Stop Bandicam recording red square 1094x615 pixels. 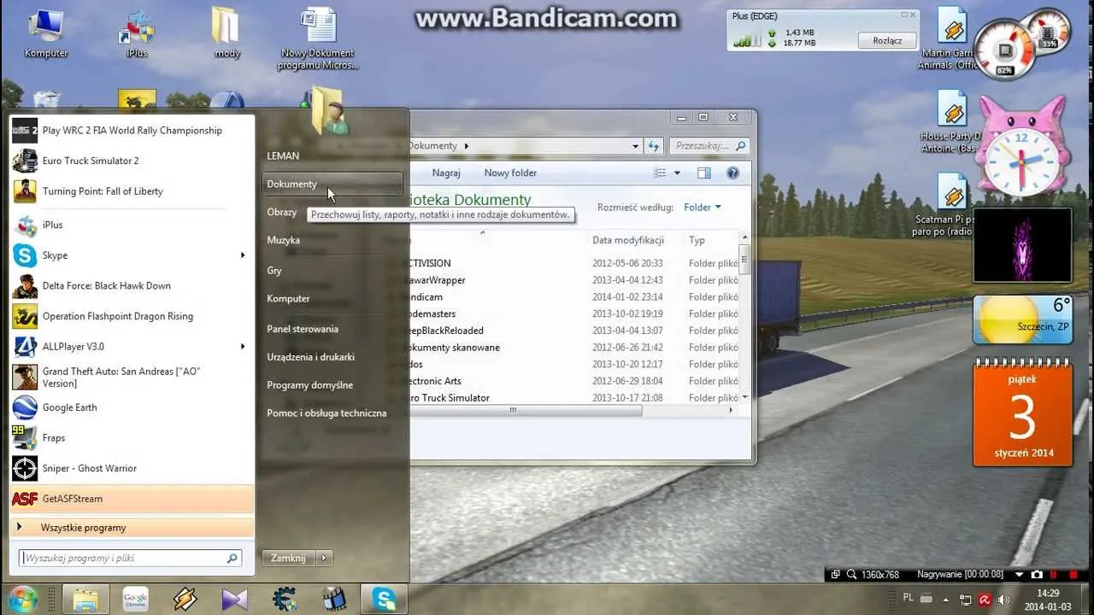point(1073,574)
